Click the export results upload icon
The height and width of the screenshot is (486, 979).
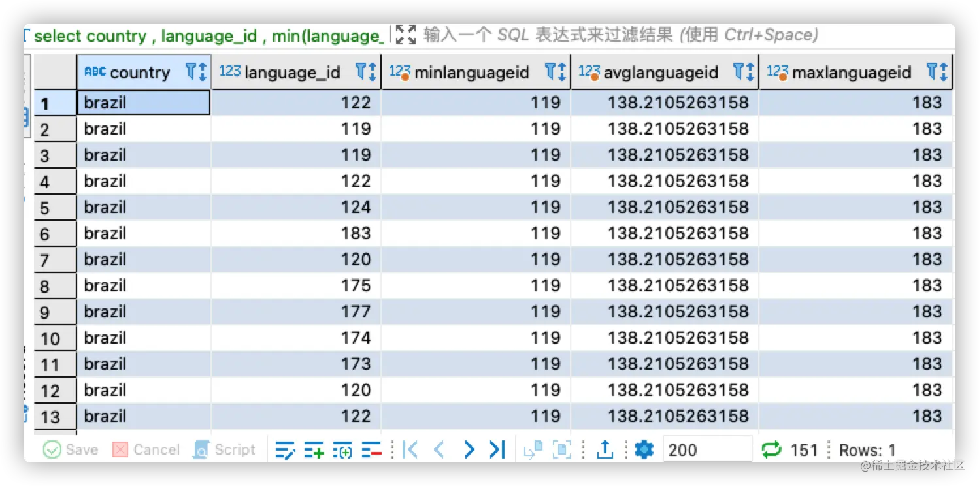tap(605, 449)
